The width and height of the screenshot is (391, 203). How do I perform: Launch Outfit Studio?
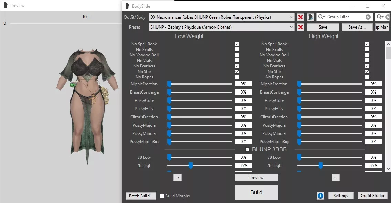click(x=372, y=195)
